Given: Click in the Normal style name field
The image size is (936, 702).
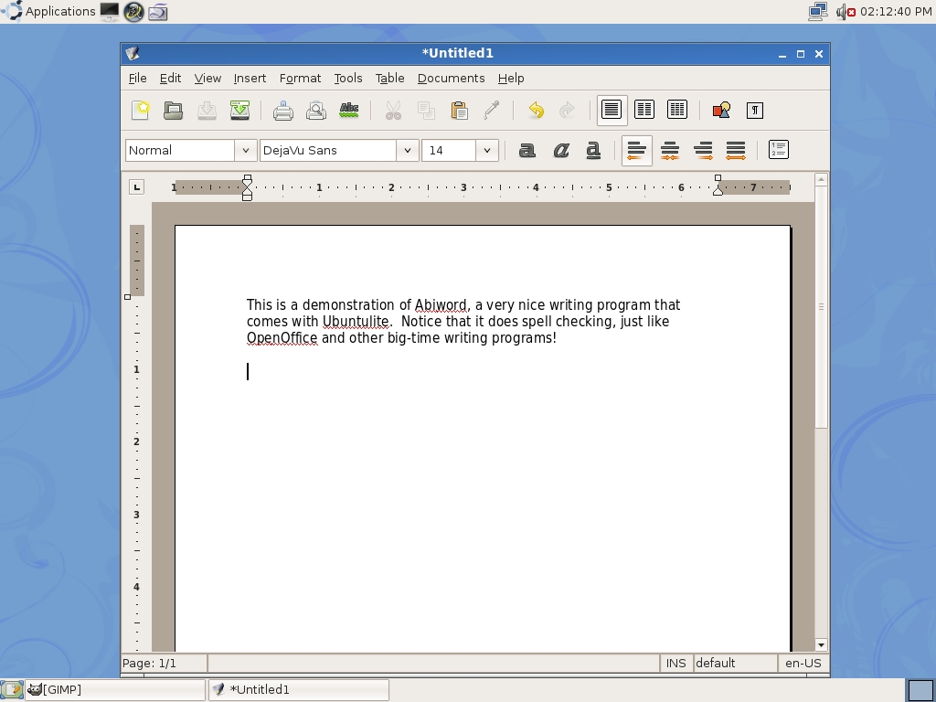Looking at the screenshot, I should (x=180, y=151).
